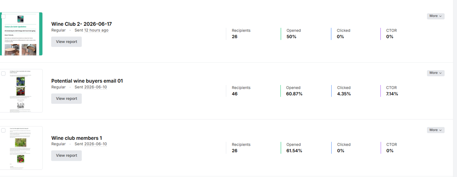
Task: Click the 60.87% Opened statistic
Action: pos(294,94)
